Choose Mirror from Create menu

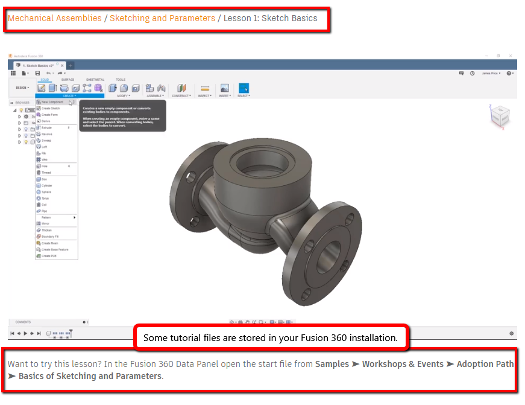tap(56, 223)
